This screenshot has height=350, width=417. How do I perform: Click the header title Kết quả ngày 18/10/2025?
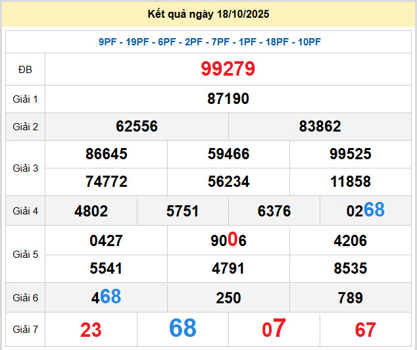tap(208, 14)
